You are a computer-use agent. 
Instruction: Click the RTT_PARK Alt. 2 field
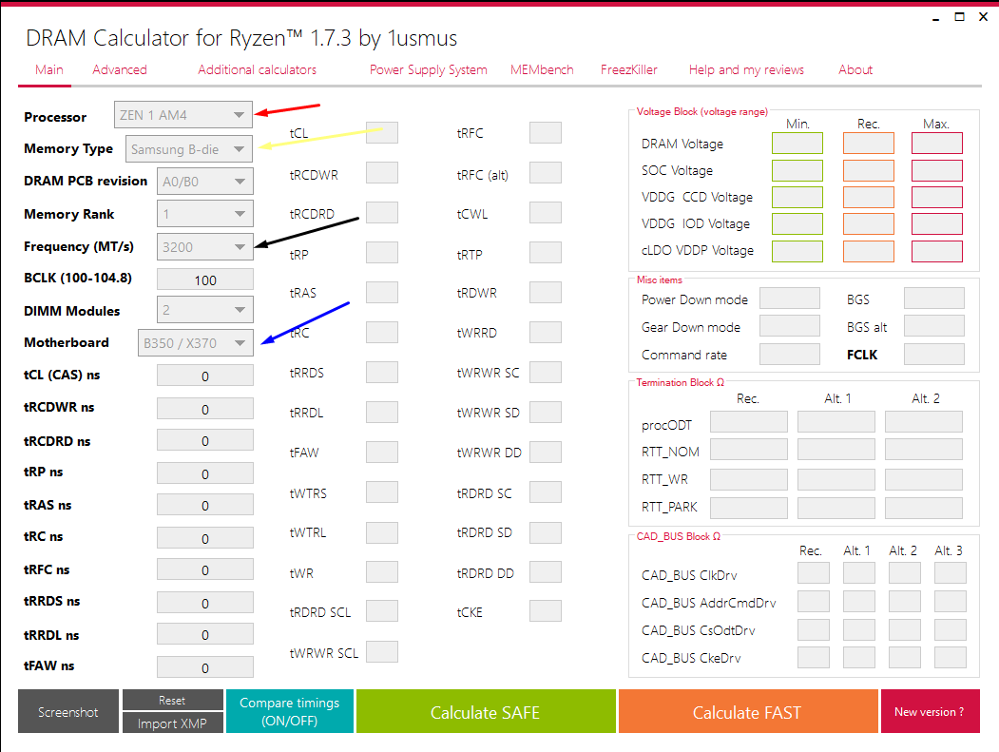[923, 508]
